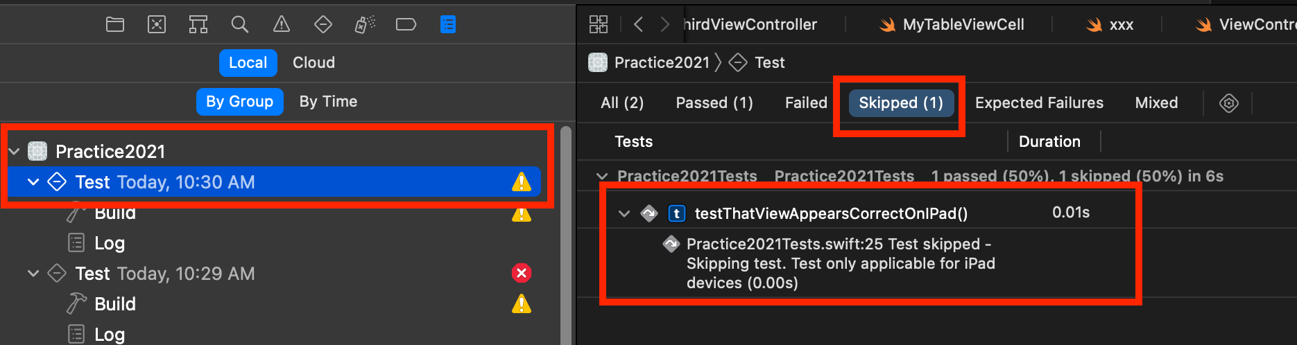This screenshot has width=1297, height=345.
Task: Show Passed (1) tests filter
Action: tap(714, 103)
